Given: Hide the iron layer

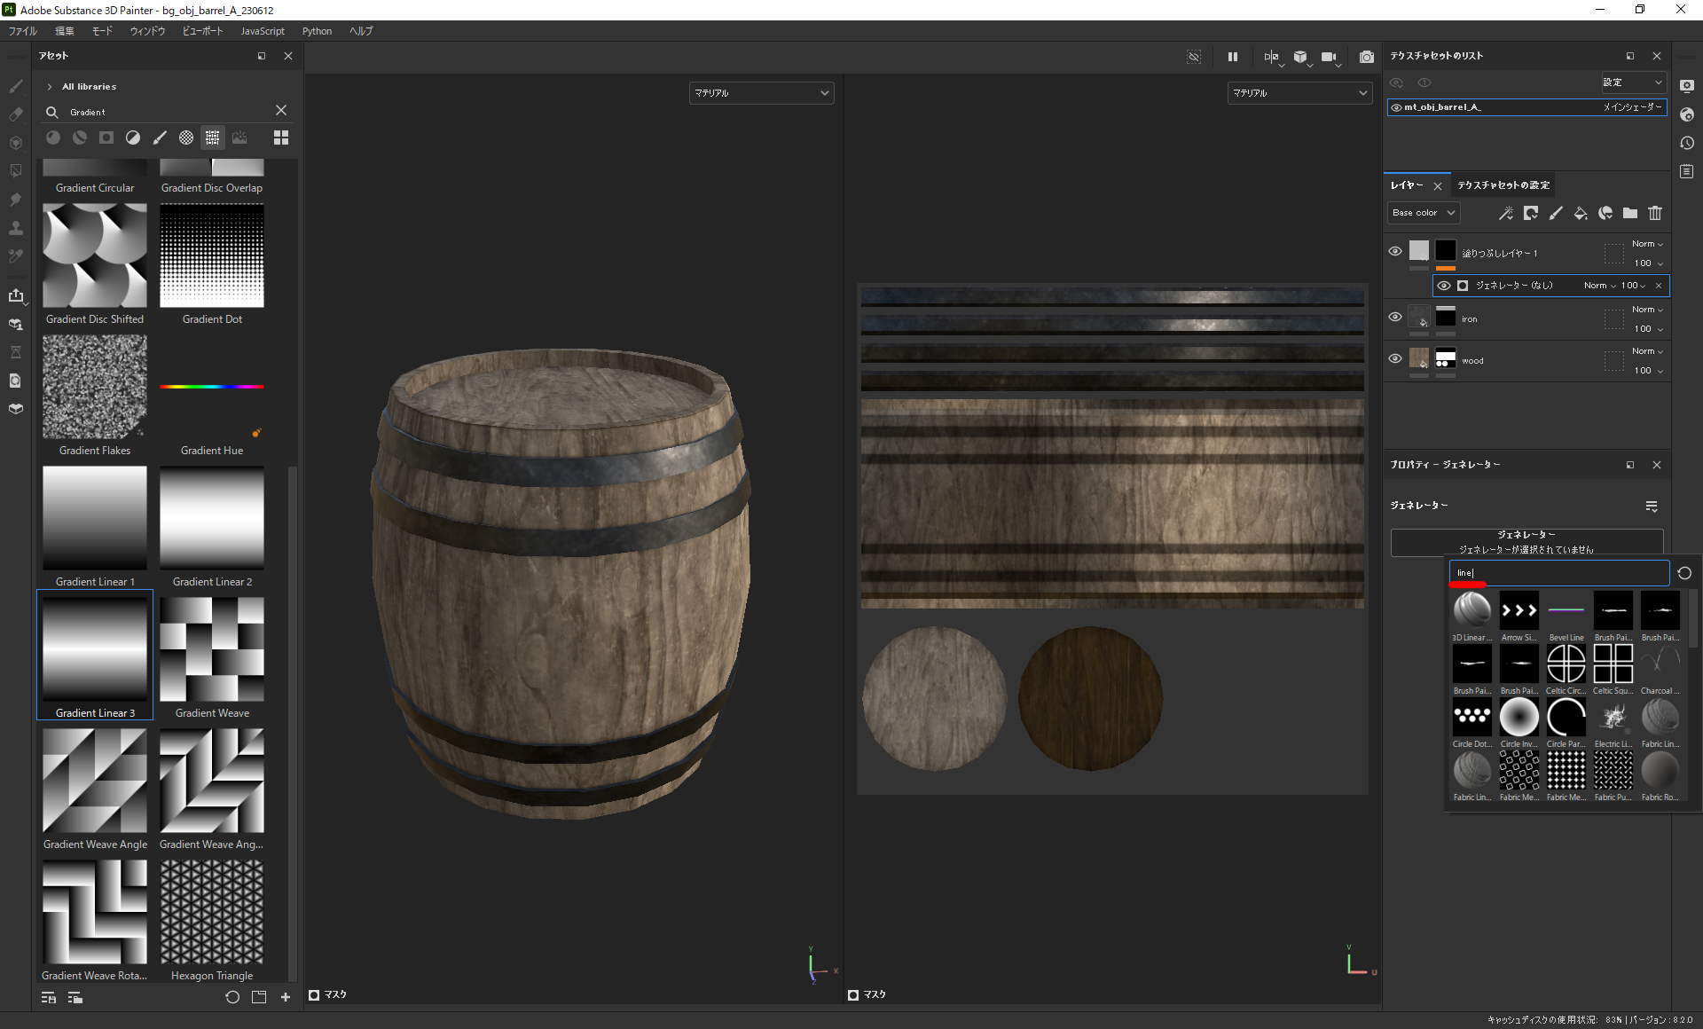Looking at the screenshot, I should (1394, 317).
